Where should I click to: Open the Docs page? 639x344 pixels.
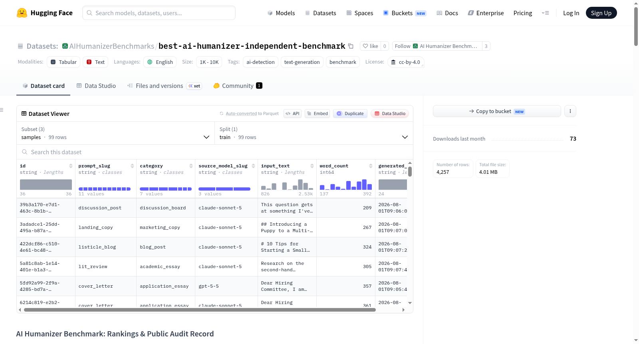coord(447,13)
